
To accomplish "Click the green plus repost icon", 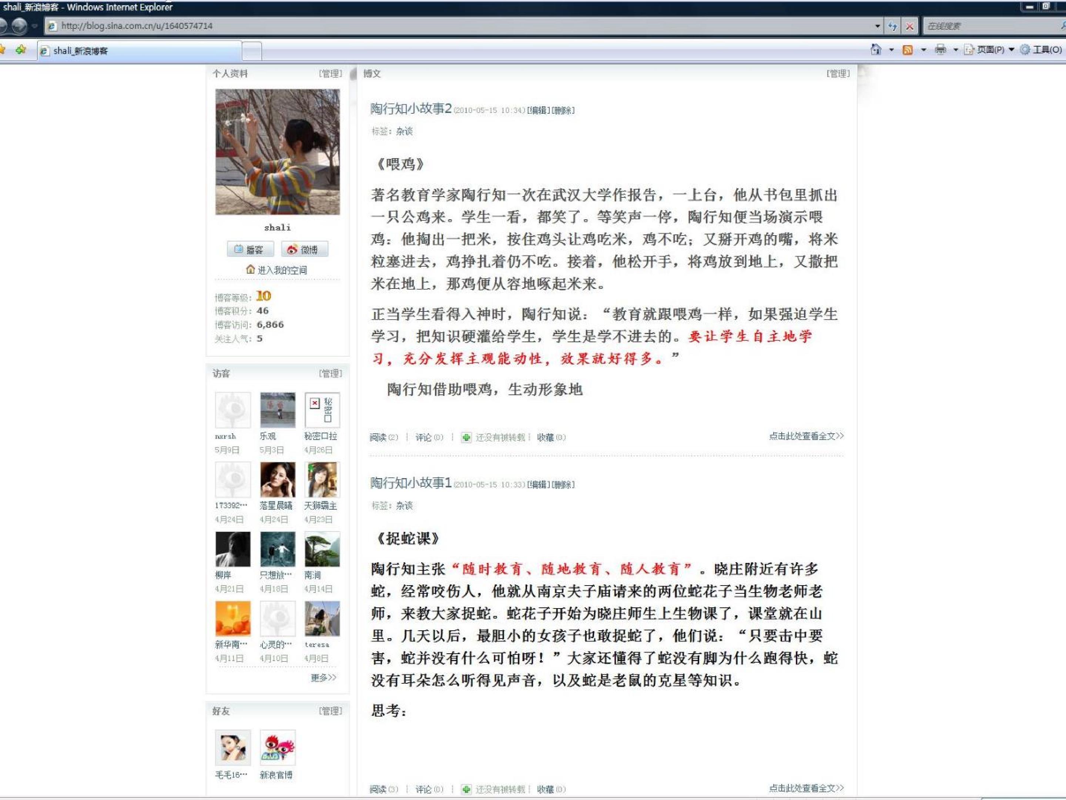I will (466, 437).
